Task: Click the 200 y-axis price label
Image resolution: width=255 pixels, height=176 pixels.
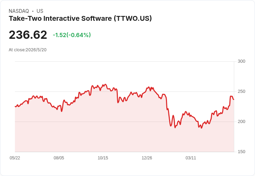Action: pos(241,122)
